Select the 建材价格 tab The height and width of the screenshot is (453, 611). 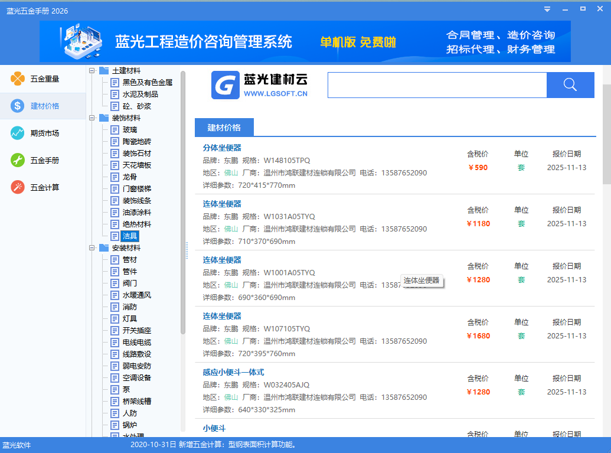click(x=224, y=128)
